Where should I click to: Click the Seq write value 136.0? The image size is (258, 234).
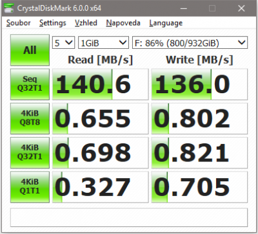(199, 84)
